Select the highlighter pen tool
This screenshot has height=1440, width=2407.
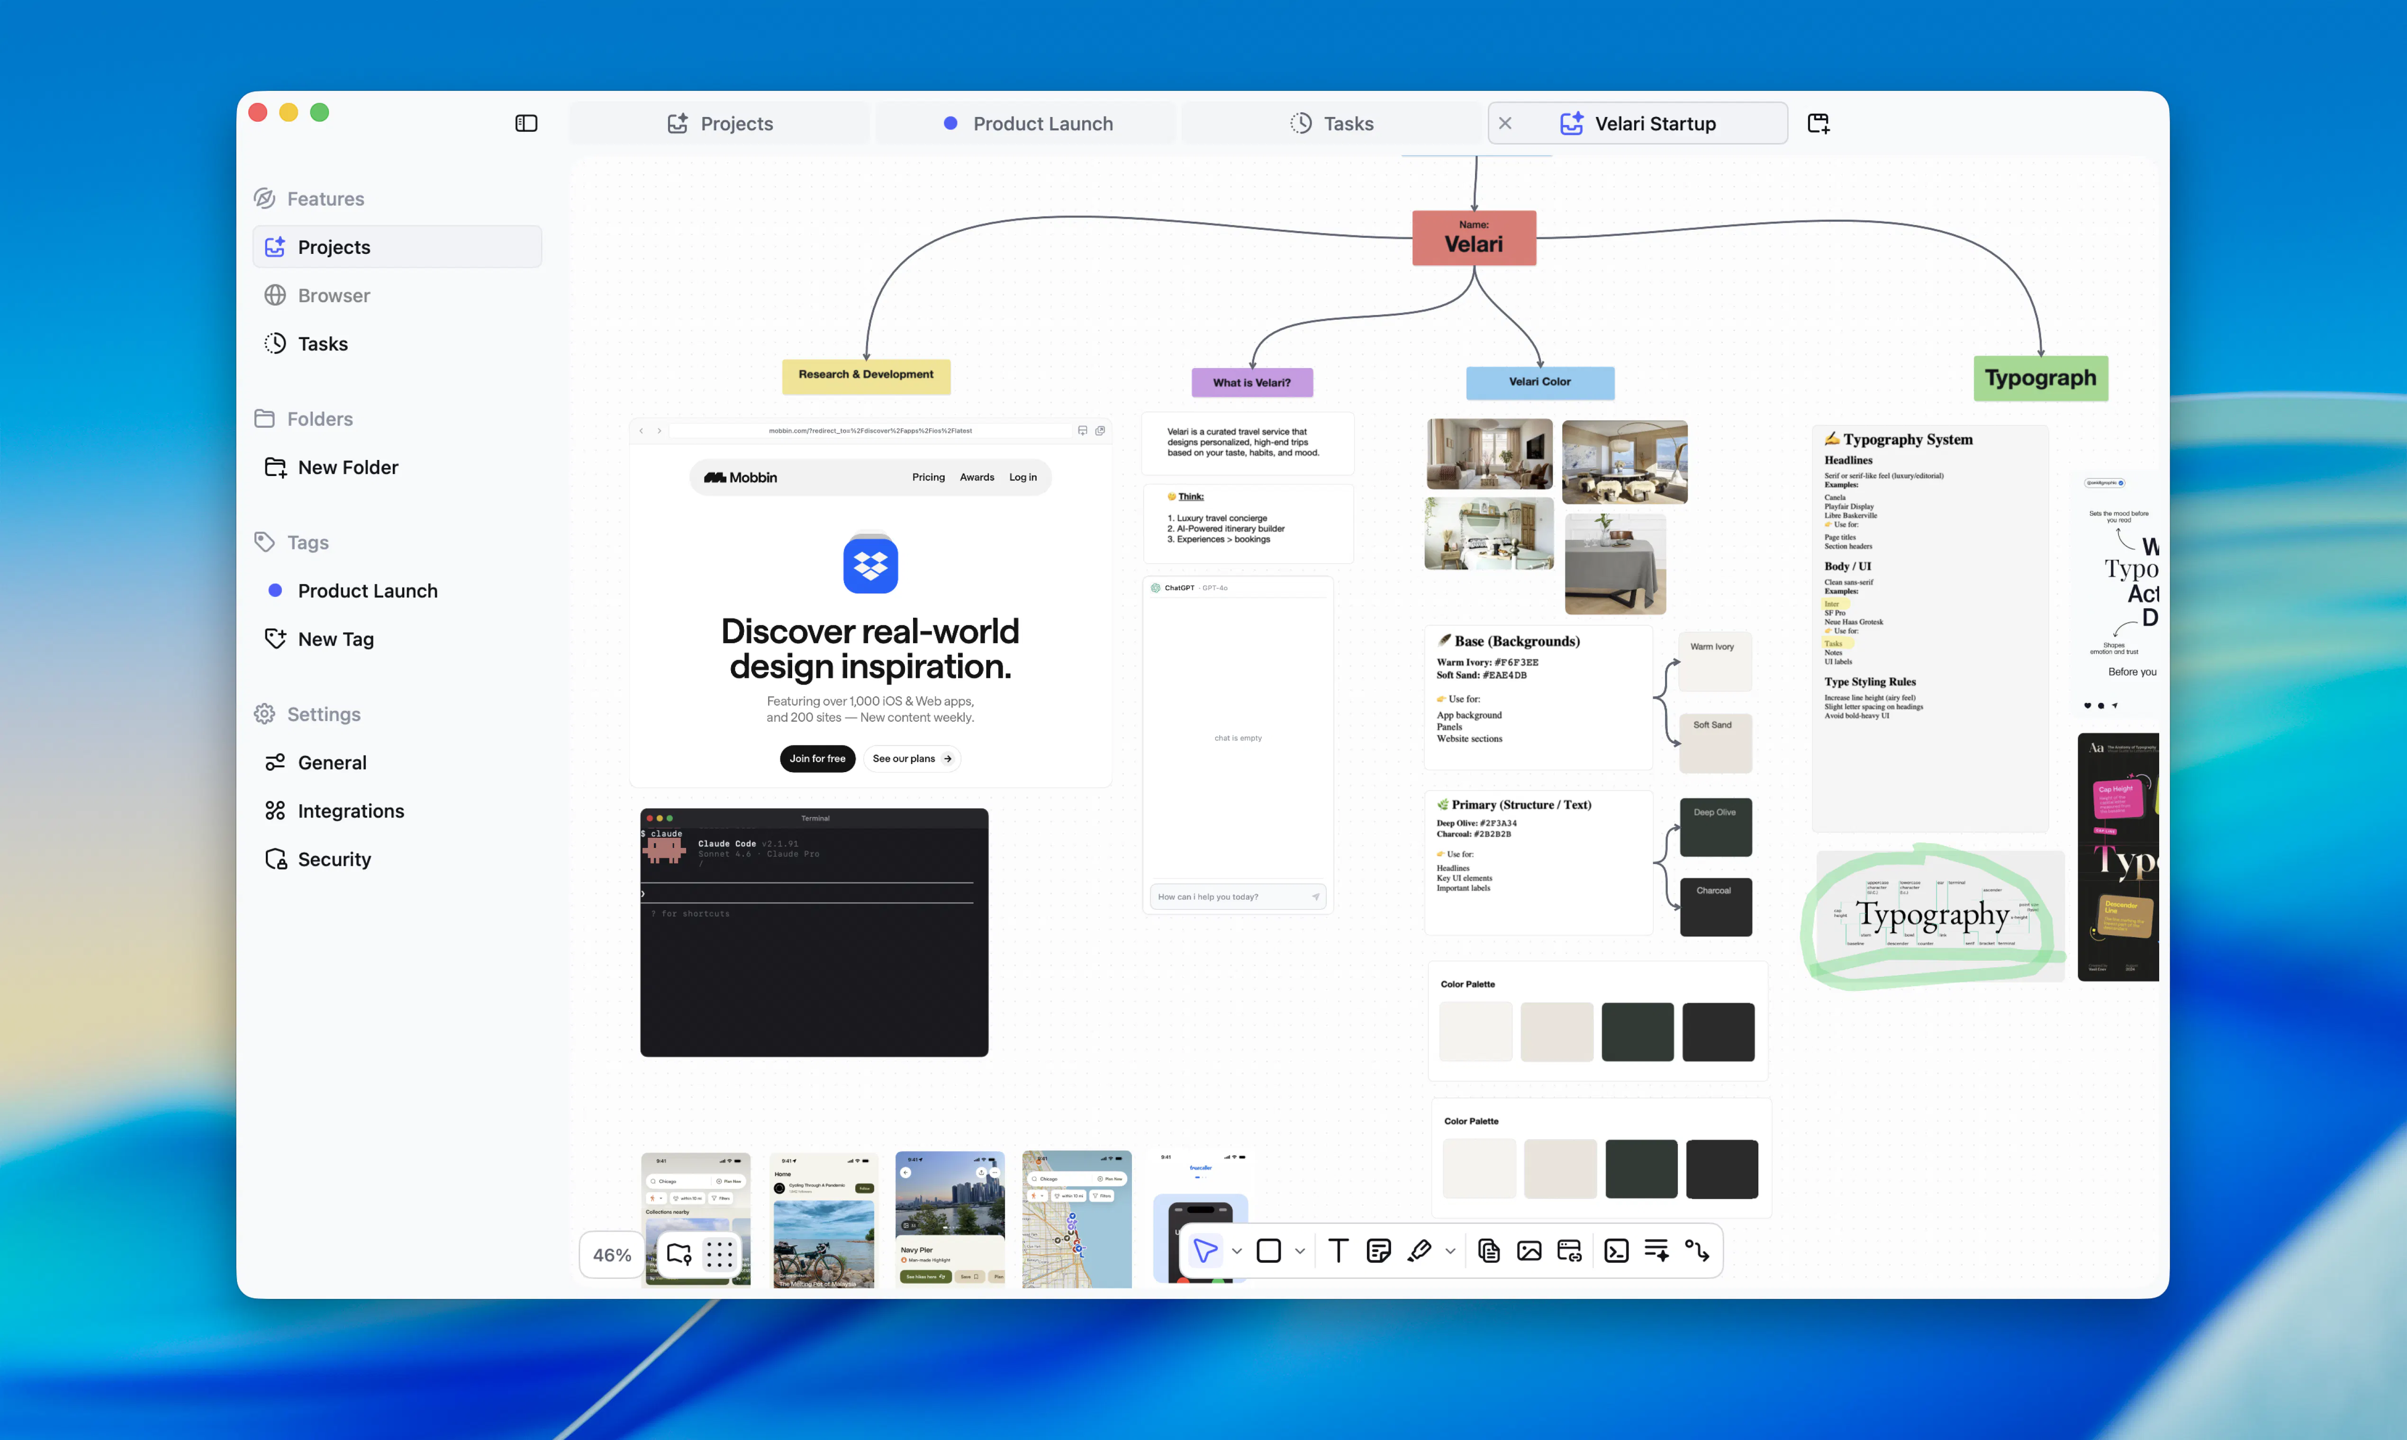(x=1419, y=1251)
